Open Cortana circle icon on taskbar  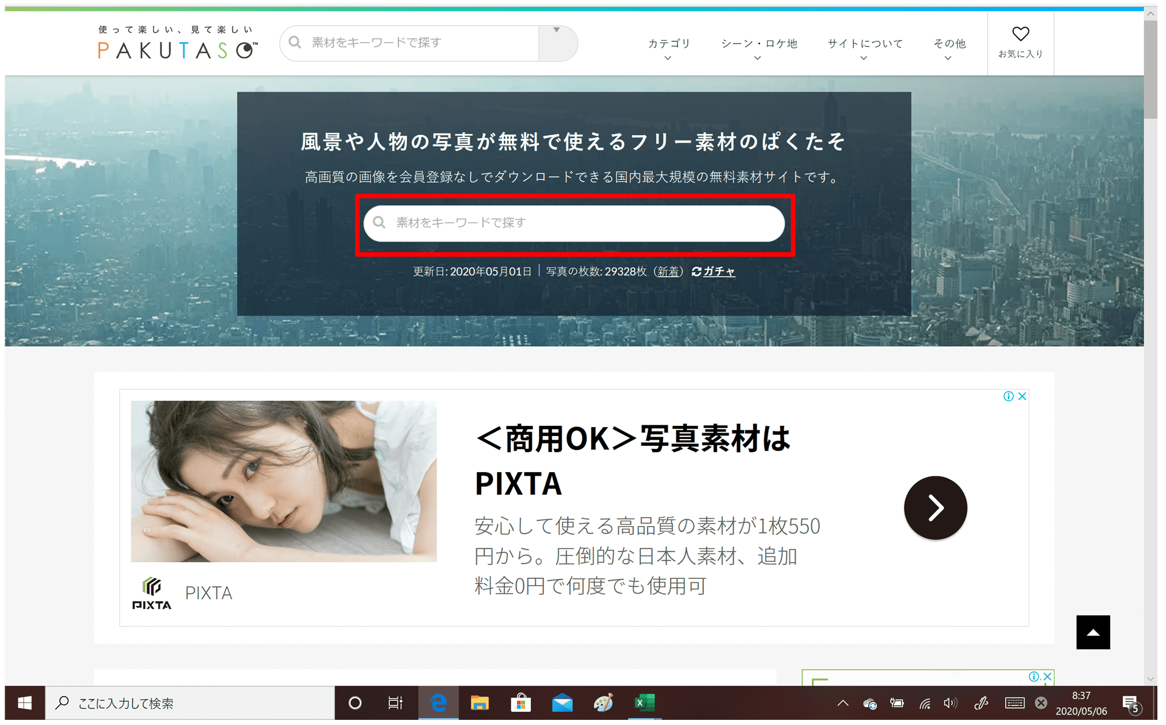coord(355,703)
